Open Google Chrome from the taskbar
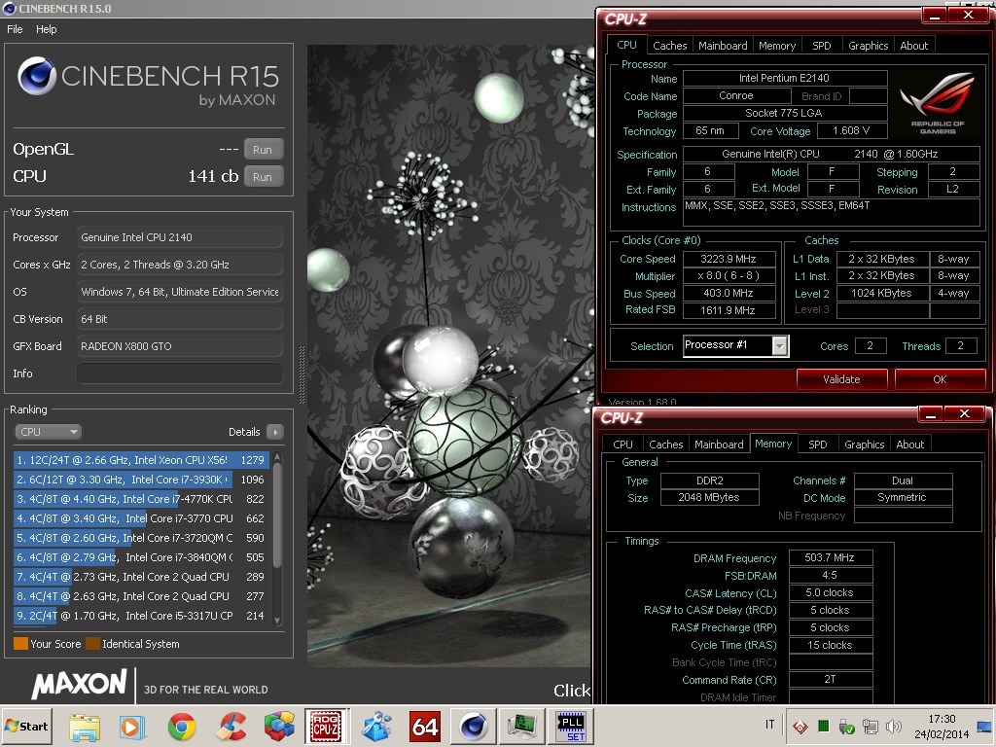The width and height of the screenshot is (996, 747). tap(182, 727)
